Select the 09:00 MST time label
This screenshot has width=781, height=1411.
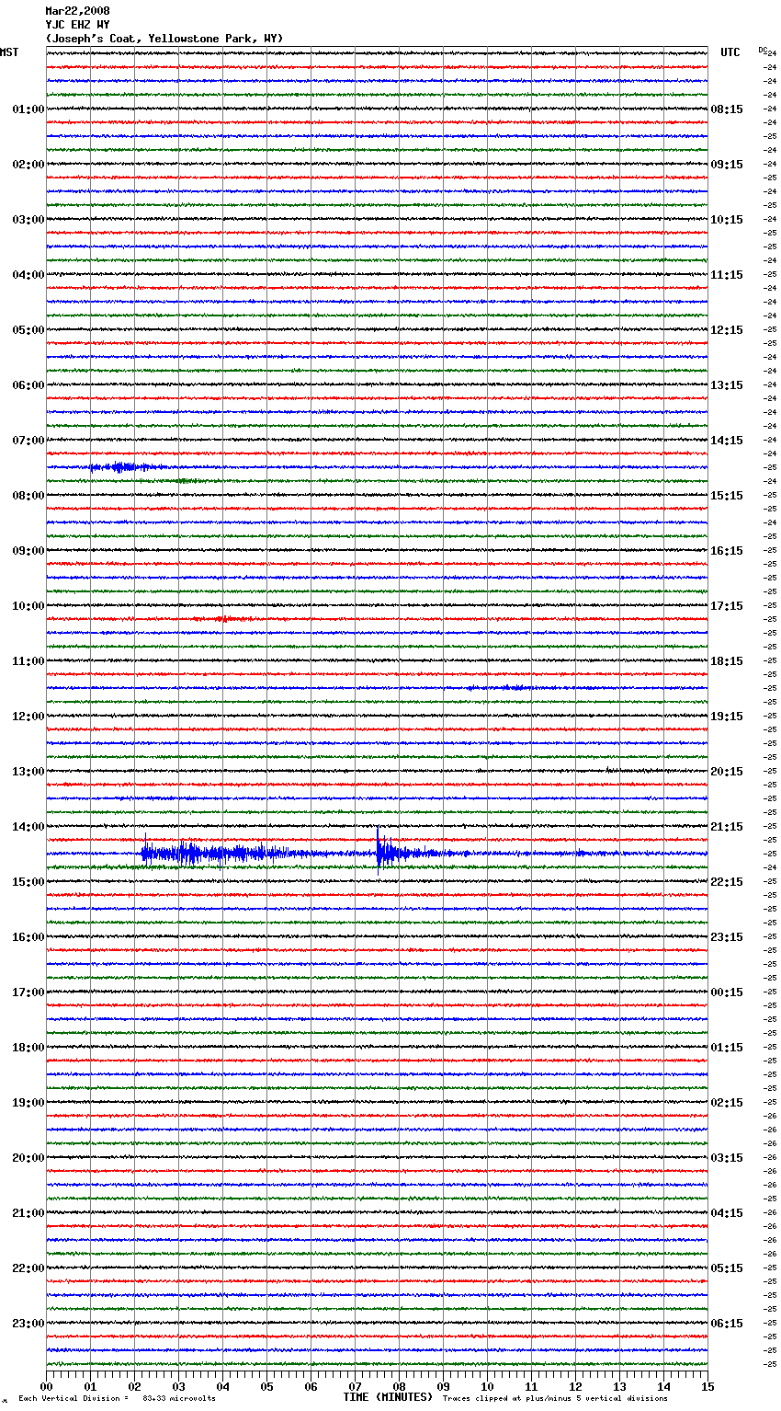[x=28, y=551]
